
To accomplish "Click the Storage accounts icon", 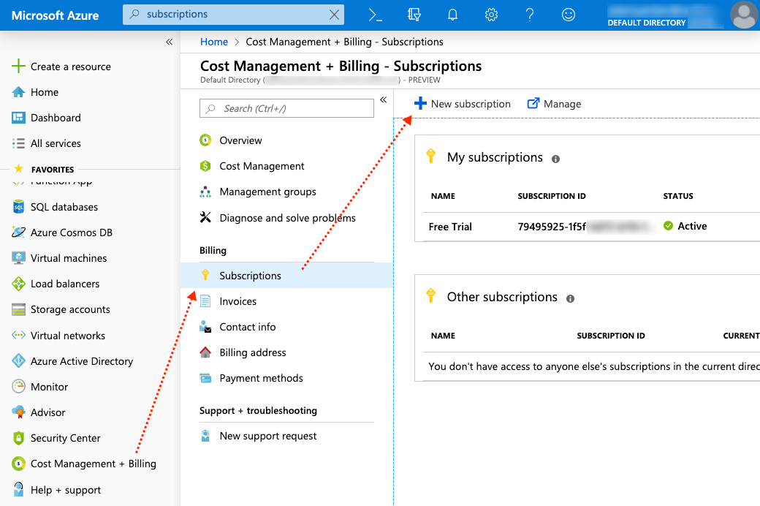I will (18, 309).
